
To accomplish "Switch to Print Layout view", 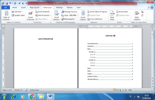I will click(x=115, y=90).
